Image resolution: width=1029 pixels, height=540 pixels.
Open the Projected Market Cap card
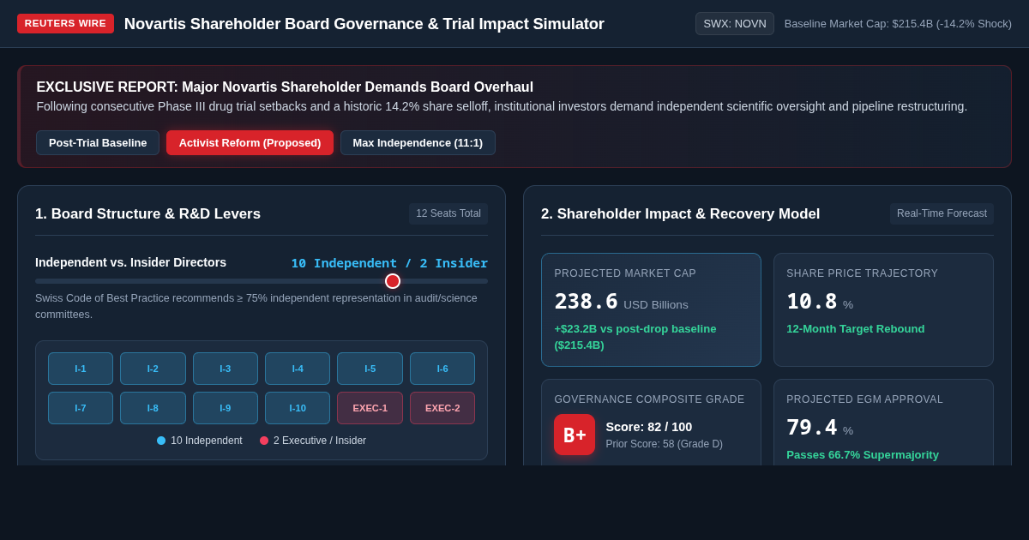click(x=651, y=309)
